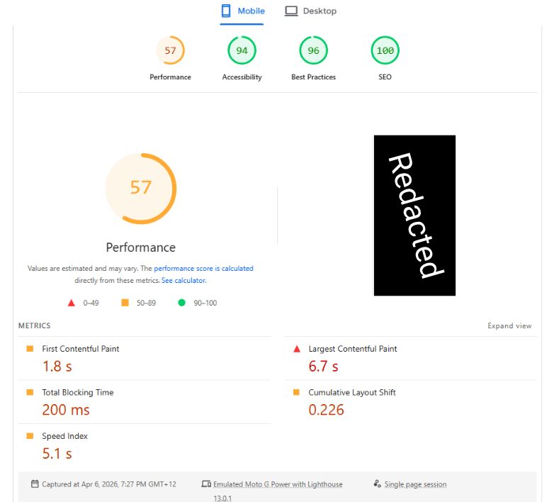Open the SEO score gauge 100
Screen dimensions: 554x502
[x=385, y=50]
